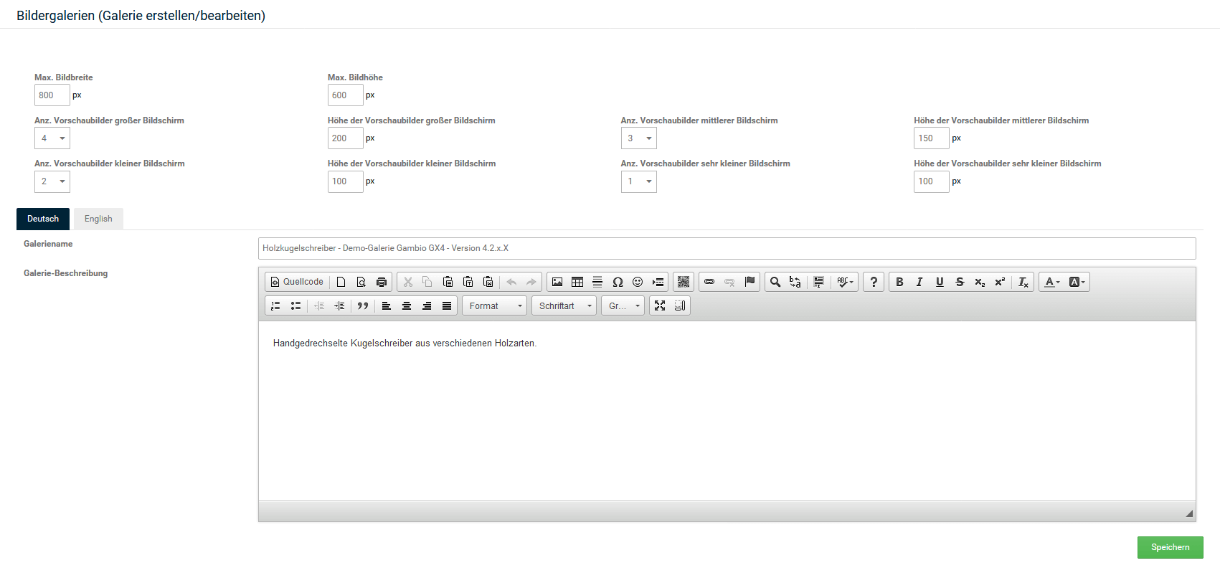The image size is (1220, 583).
Task: Open the special character (Omega) picker
Action: pyautogui.click(x=618, y=282)
